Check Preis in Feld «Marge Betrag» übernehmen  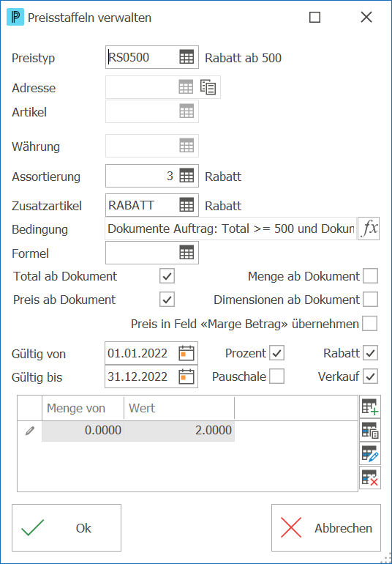pos(370,324)
